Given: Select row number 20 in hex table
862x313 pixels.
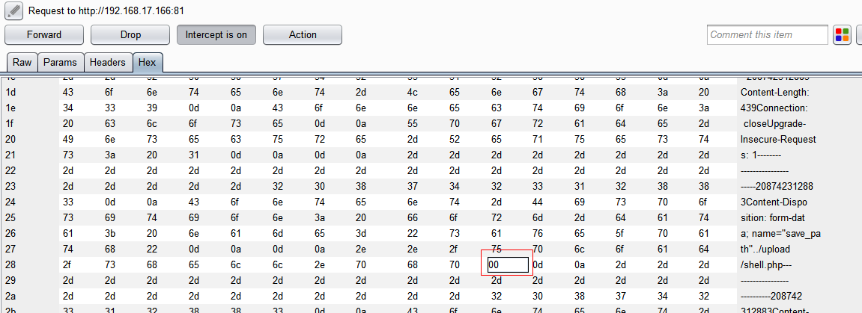Looking at the screenshot, I should [11, 139].
